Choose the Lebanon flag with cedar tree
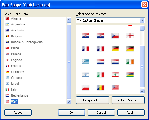The image size is (149, 120). (x=115, y=75)
